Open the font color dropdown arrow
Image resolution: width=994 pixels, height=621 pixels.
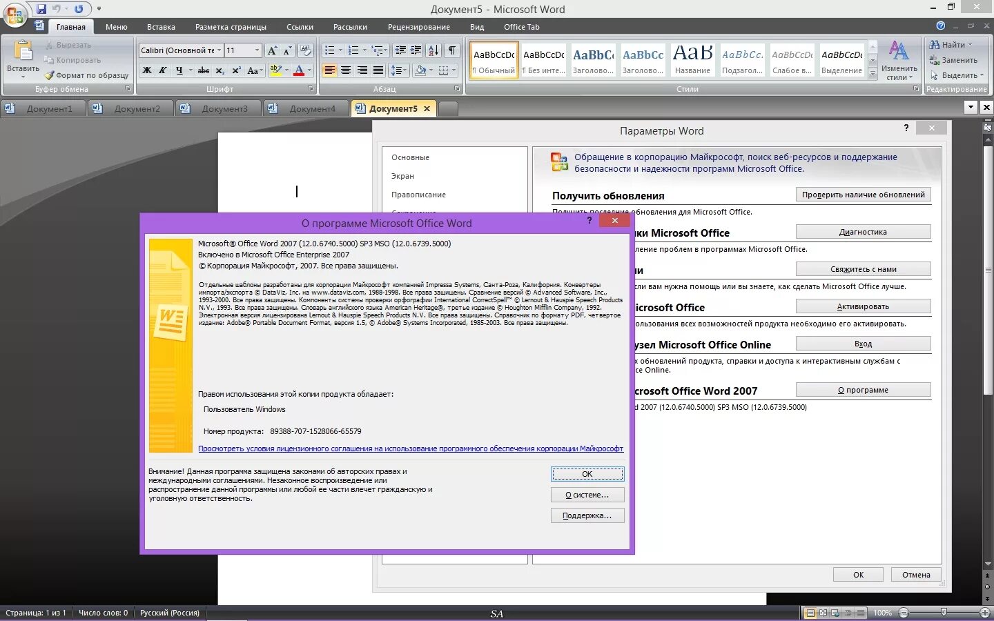(x=309, y=70)
